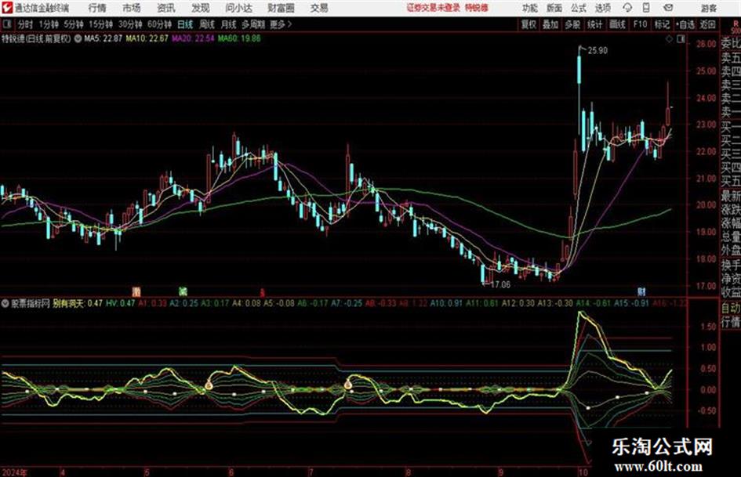Image resolution: width=741 pixels, height=477 pixels.
Task: Click the 标记 toolbar button
Action: click(x=662, y=24)
